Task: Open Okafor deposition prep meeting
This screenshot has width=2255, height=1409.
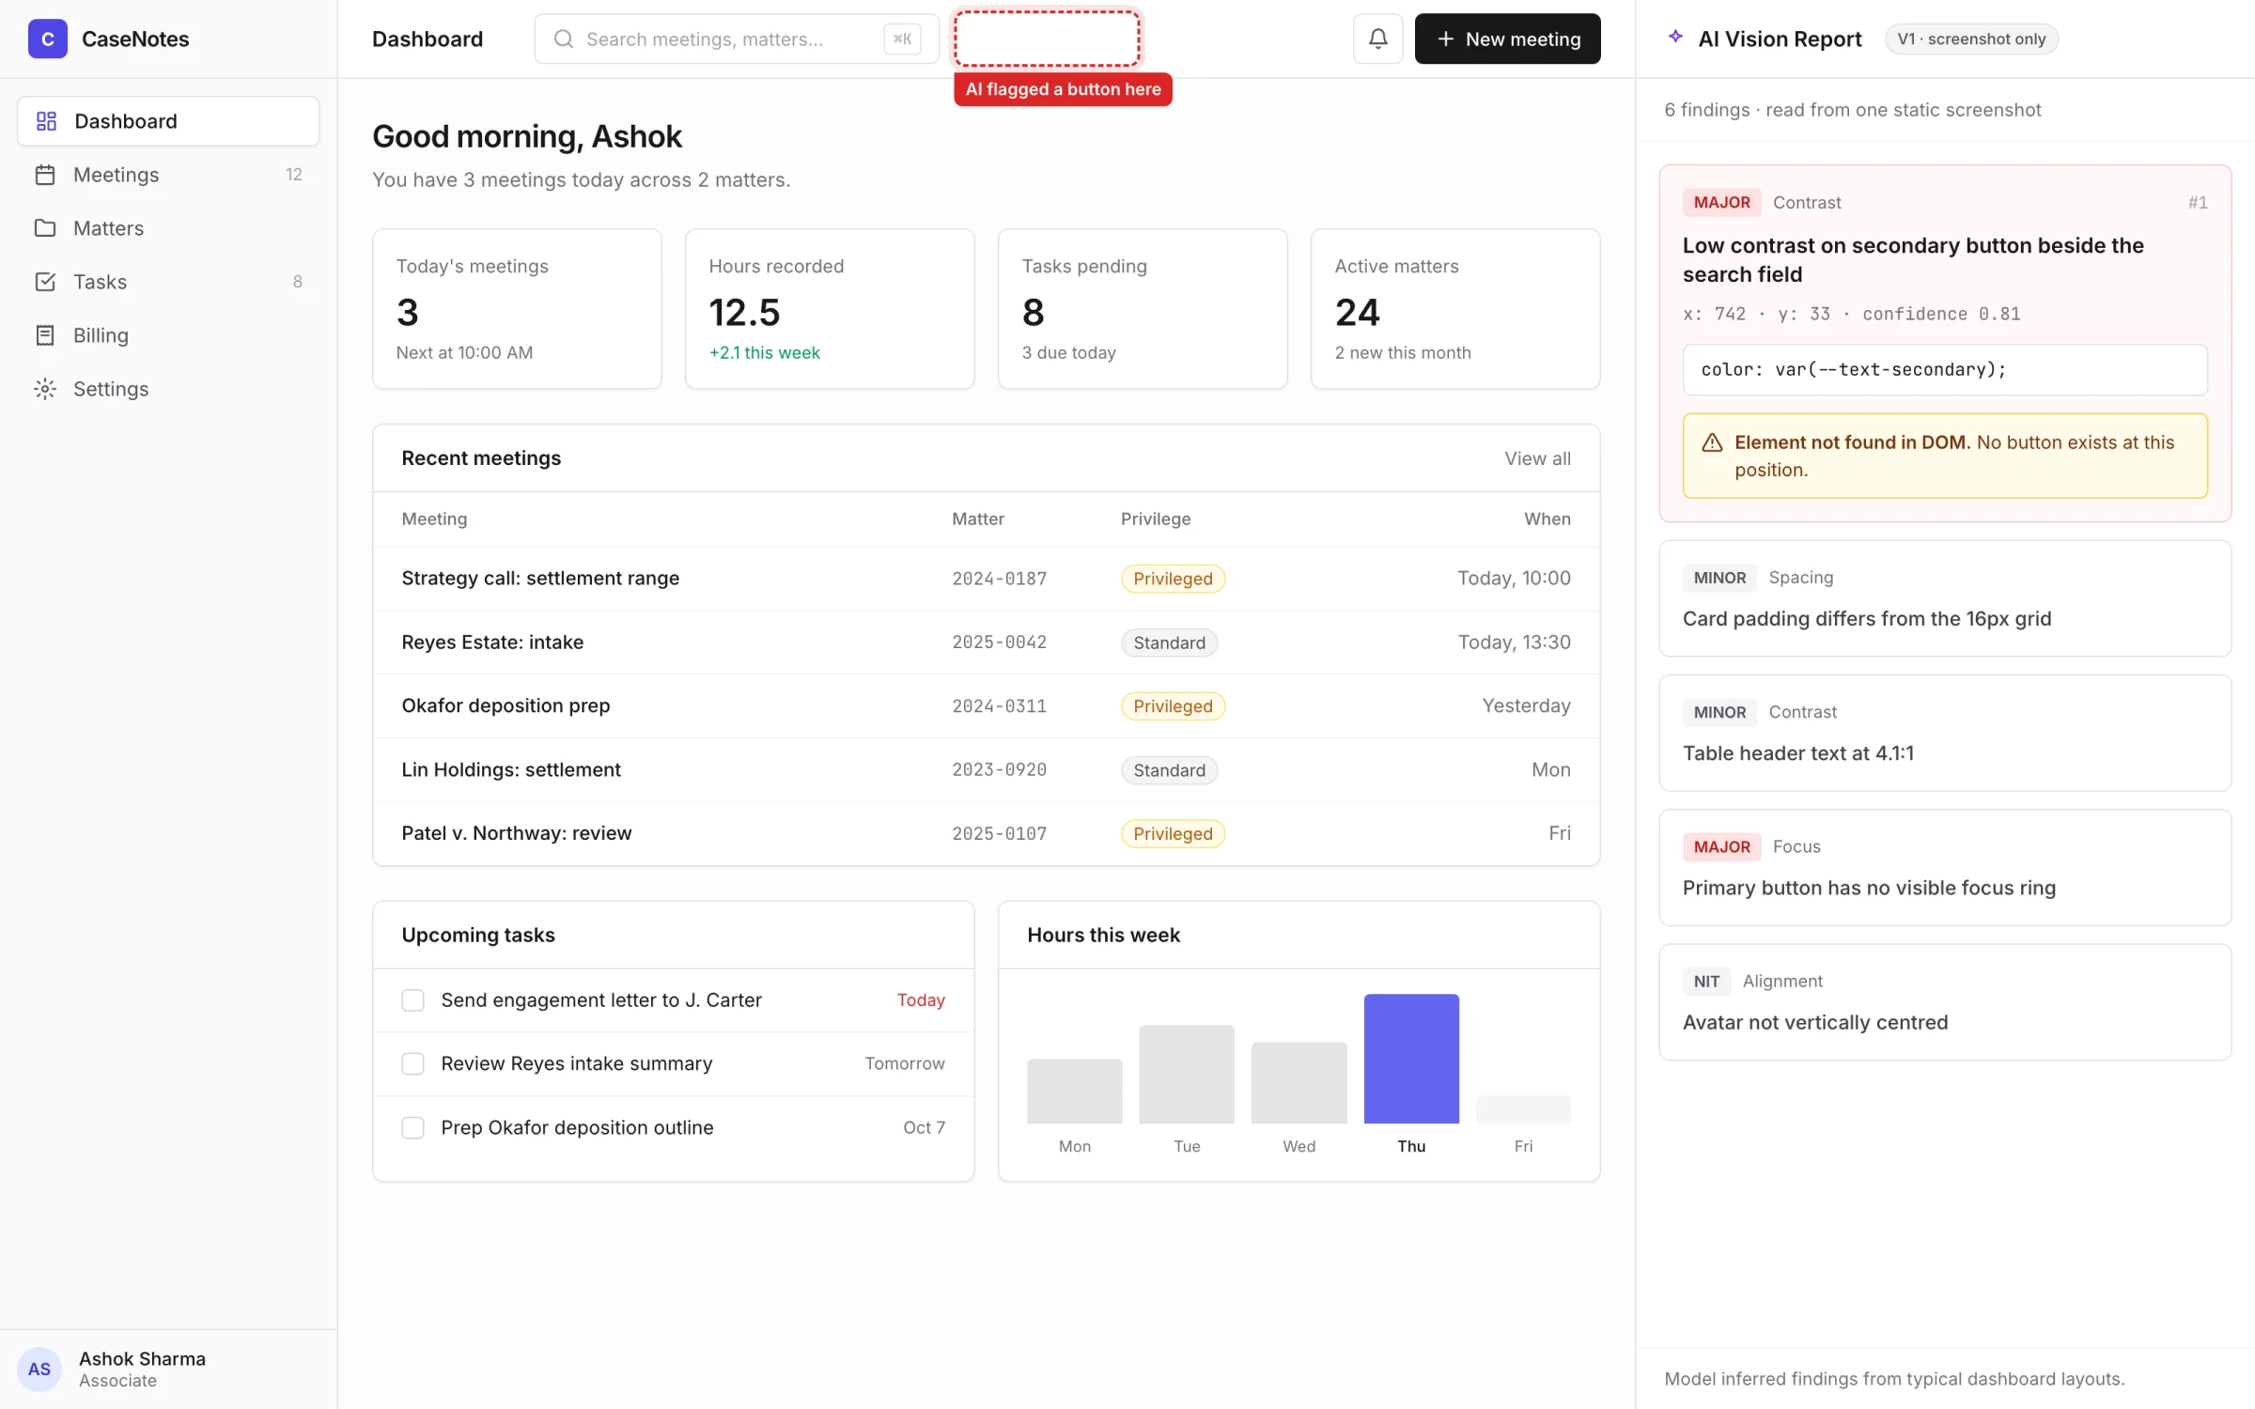Action: [986, 706]
